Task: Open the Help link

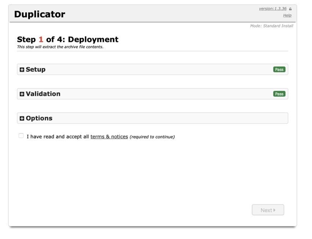Action: (x=287, y=15)
